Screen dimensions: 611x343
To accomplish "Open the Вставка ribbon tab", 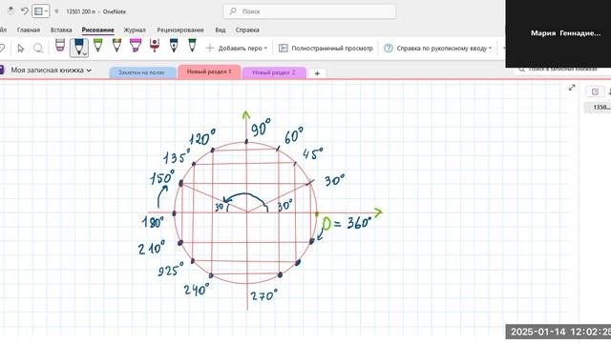I will (x=61, y=30).
